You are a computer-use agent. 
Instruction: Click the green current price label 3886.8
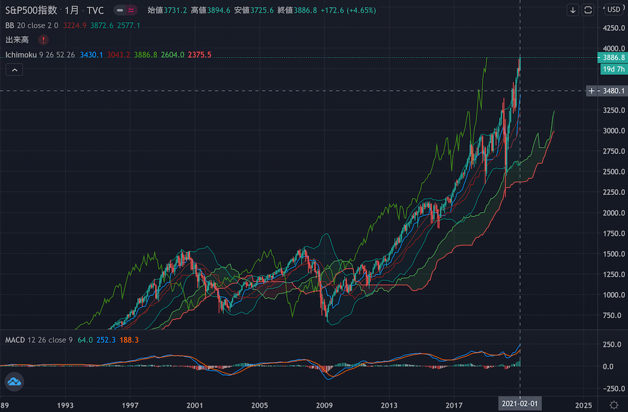tap(613, 58)
